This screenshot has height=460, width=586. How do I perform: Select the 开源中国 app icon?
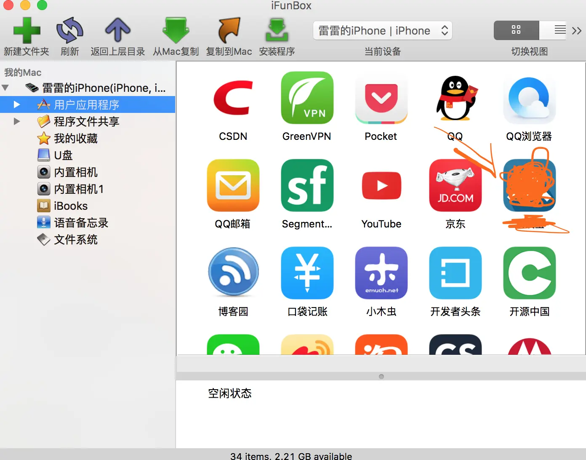coord(530,273)
